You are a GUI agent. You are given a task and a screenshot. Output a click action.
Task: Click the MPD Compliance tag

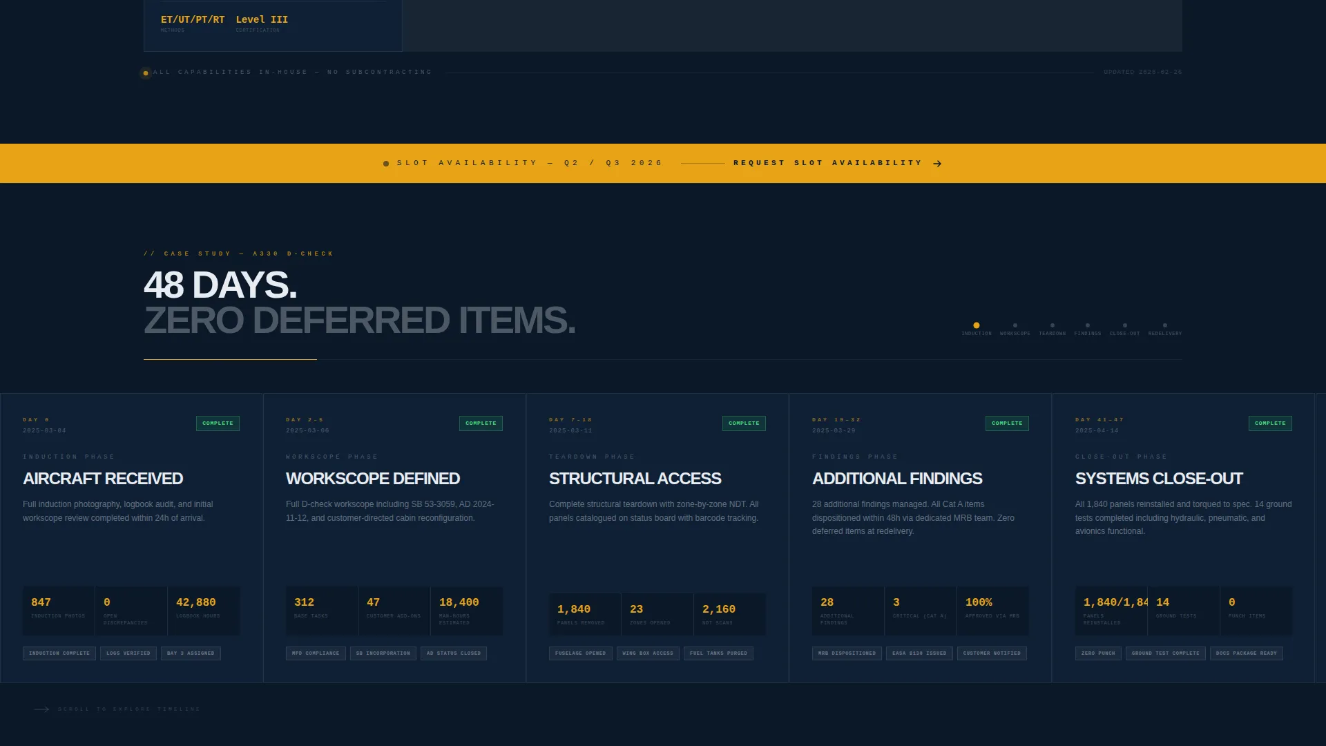pos(316,653)
